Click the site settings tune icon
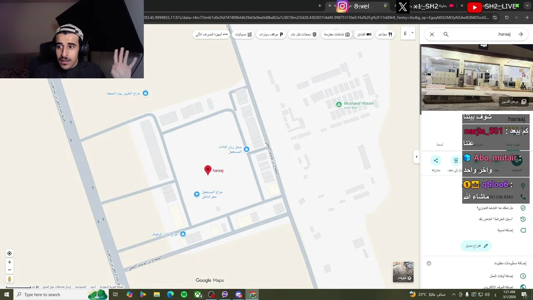Screen dimensions: 533x300 pos(495,17)
